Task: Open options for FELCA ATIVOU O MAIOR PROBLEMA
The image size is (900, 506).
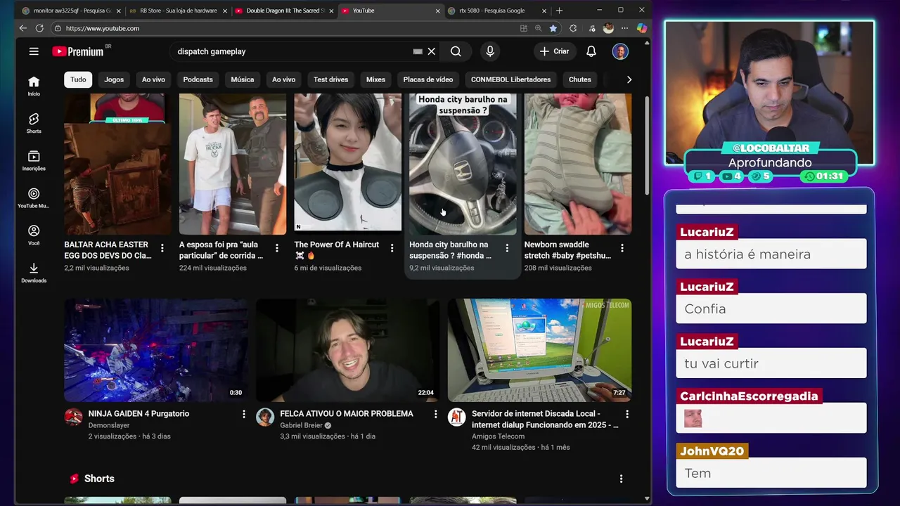Action: pos(435,414)
